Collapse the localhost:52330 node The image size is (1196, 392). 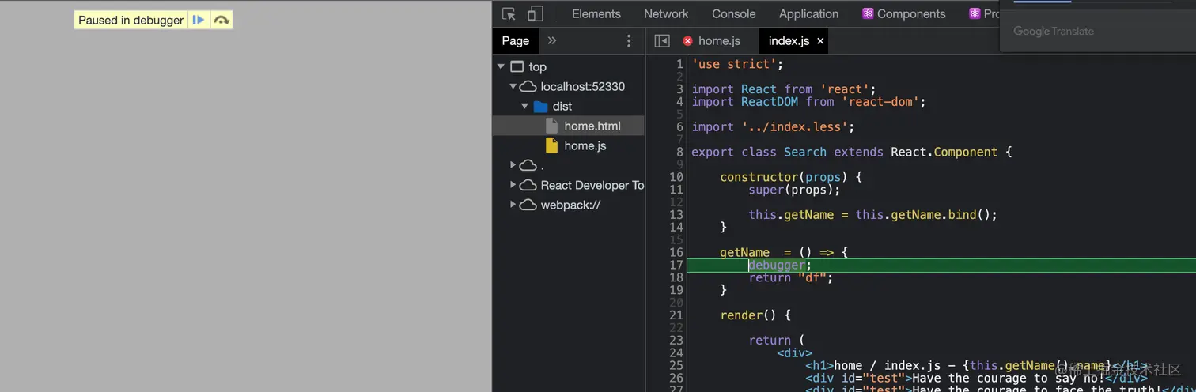pyautogui.click(x=513, y=86)
